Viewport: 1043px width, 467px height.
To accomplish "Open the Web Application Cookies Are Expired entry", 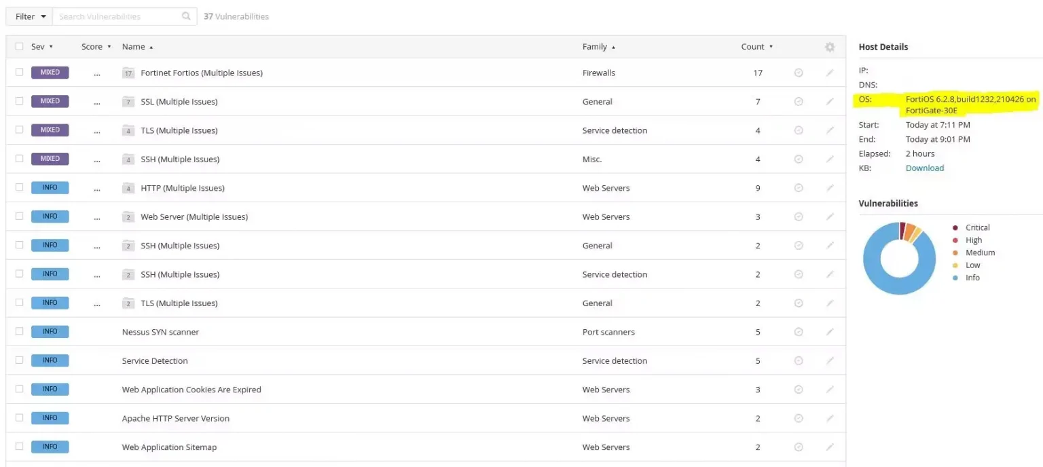I will pyautogui.click(x=191, y=390).
